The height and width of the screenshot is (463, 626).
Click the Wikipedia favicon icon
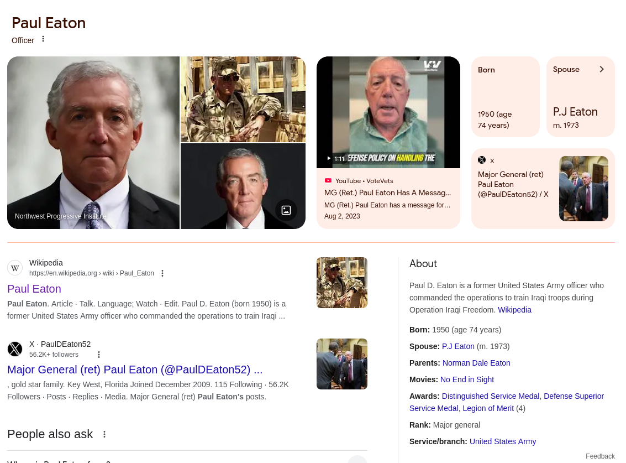point(15,268)
